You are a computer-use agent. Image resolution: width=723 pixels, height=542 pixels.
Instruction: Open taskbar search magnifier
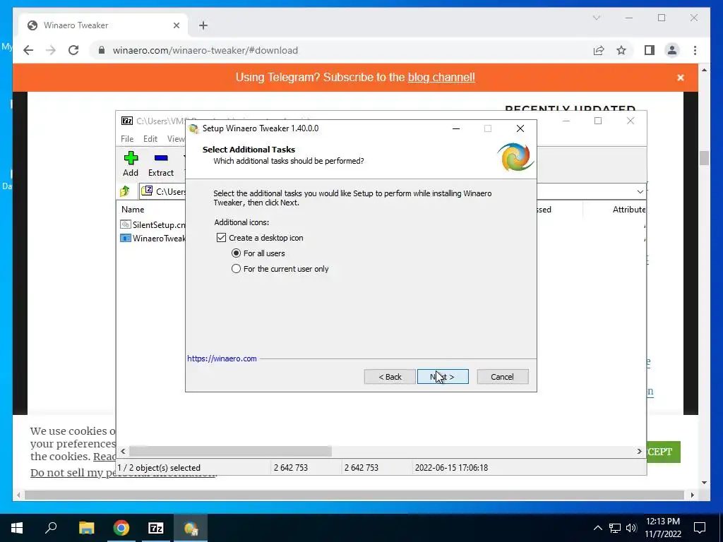tap(51, 528)
